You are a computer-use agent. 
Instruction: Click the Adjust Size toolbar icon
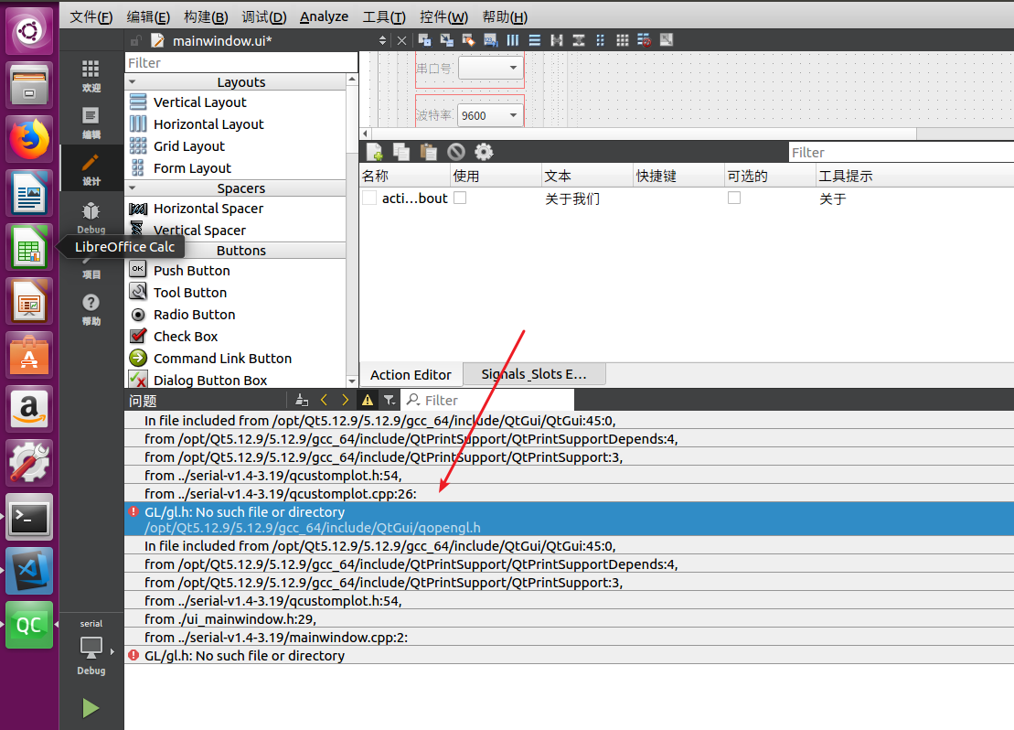pos(665,40)
